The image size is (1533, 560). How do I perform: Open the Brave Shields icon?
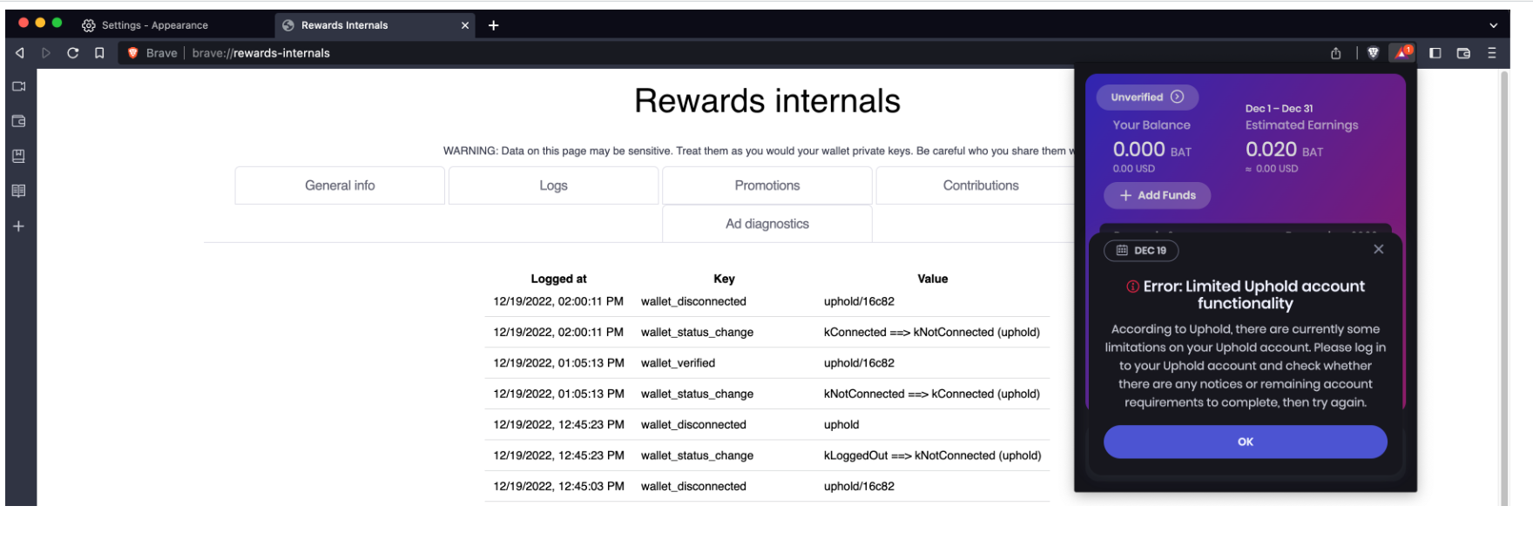[1374, 53]
